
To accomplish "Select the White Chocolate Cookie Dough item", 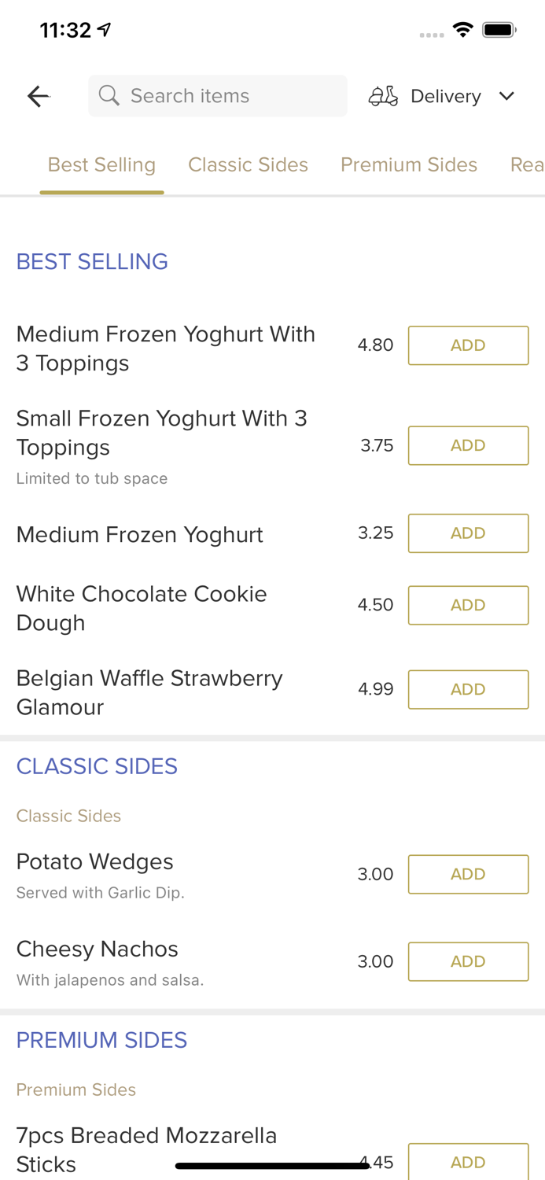I will (x=142, y=607).
